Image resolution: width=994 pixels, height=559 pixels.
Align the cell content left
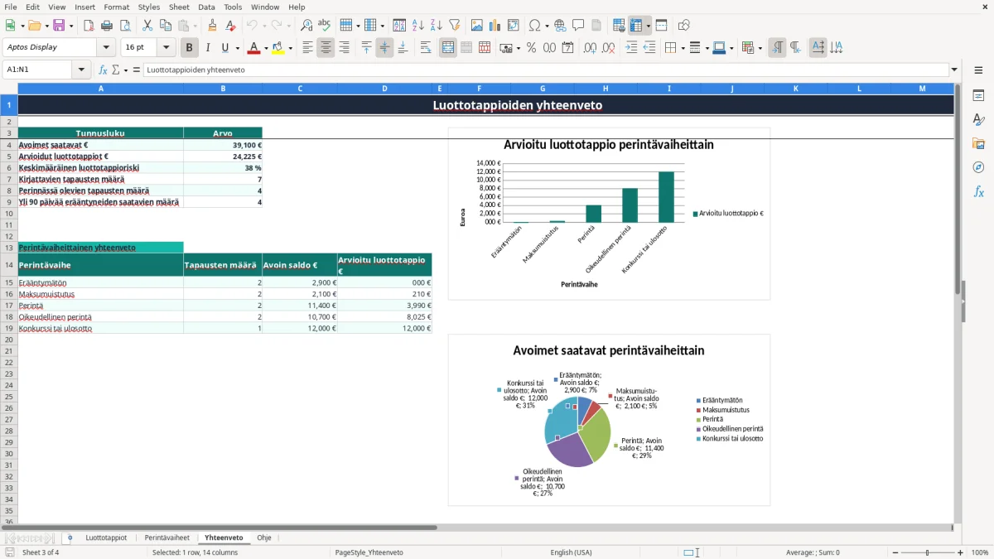click(x=307, y=48)
